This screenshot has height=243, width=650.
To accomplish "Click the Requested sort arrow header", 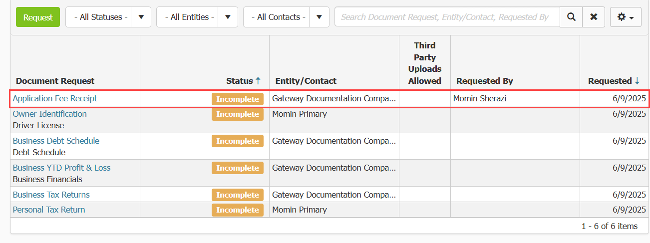I will coord(614,81).
